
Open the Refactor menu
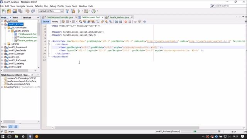pos(39,6)
